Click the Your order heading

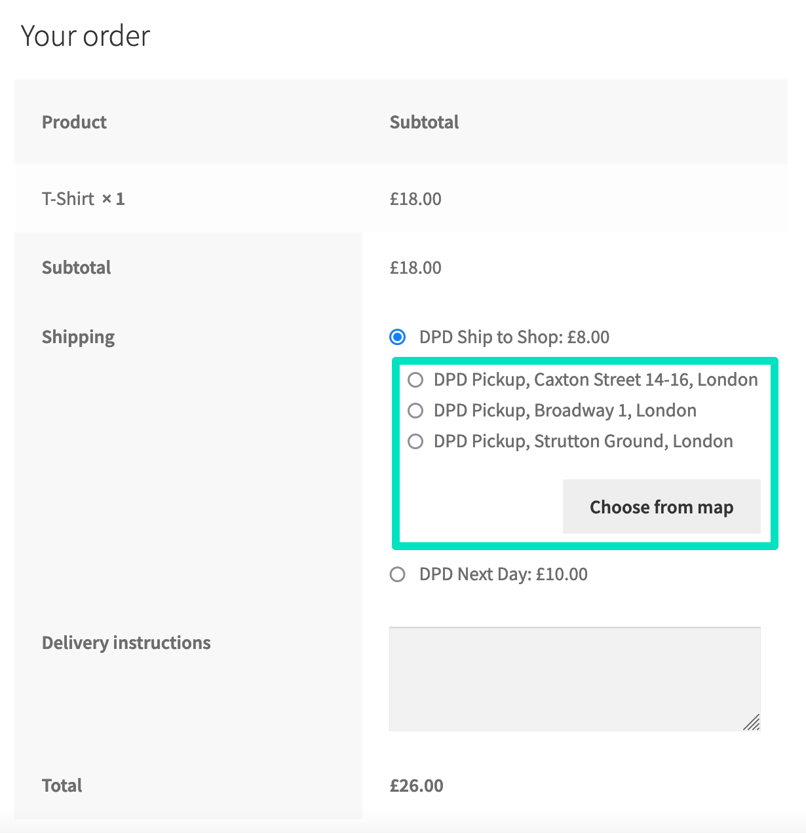coord(86,36)
